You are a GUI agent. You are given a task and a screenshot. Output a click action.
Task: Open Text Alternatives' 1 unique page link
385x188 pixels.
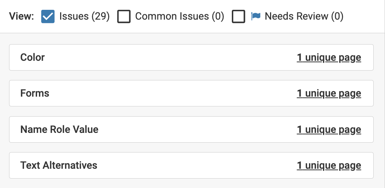(329, 166)
